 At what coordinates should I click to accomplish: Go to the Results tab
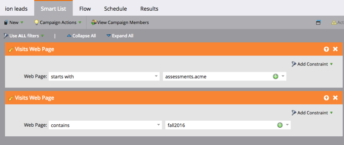149,9
